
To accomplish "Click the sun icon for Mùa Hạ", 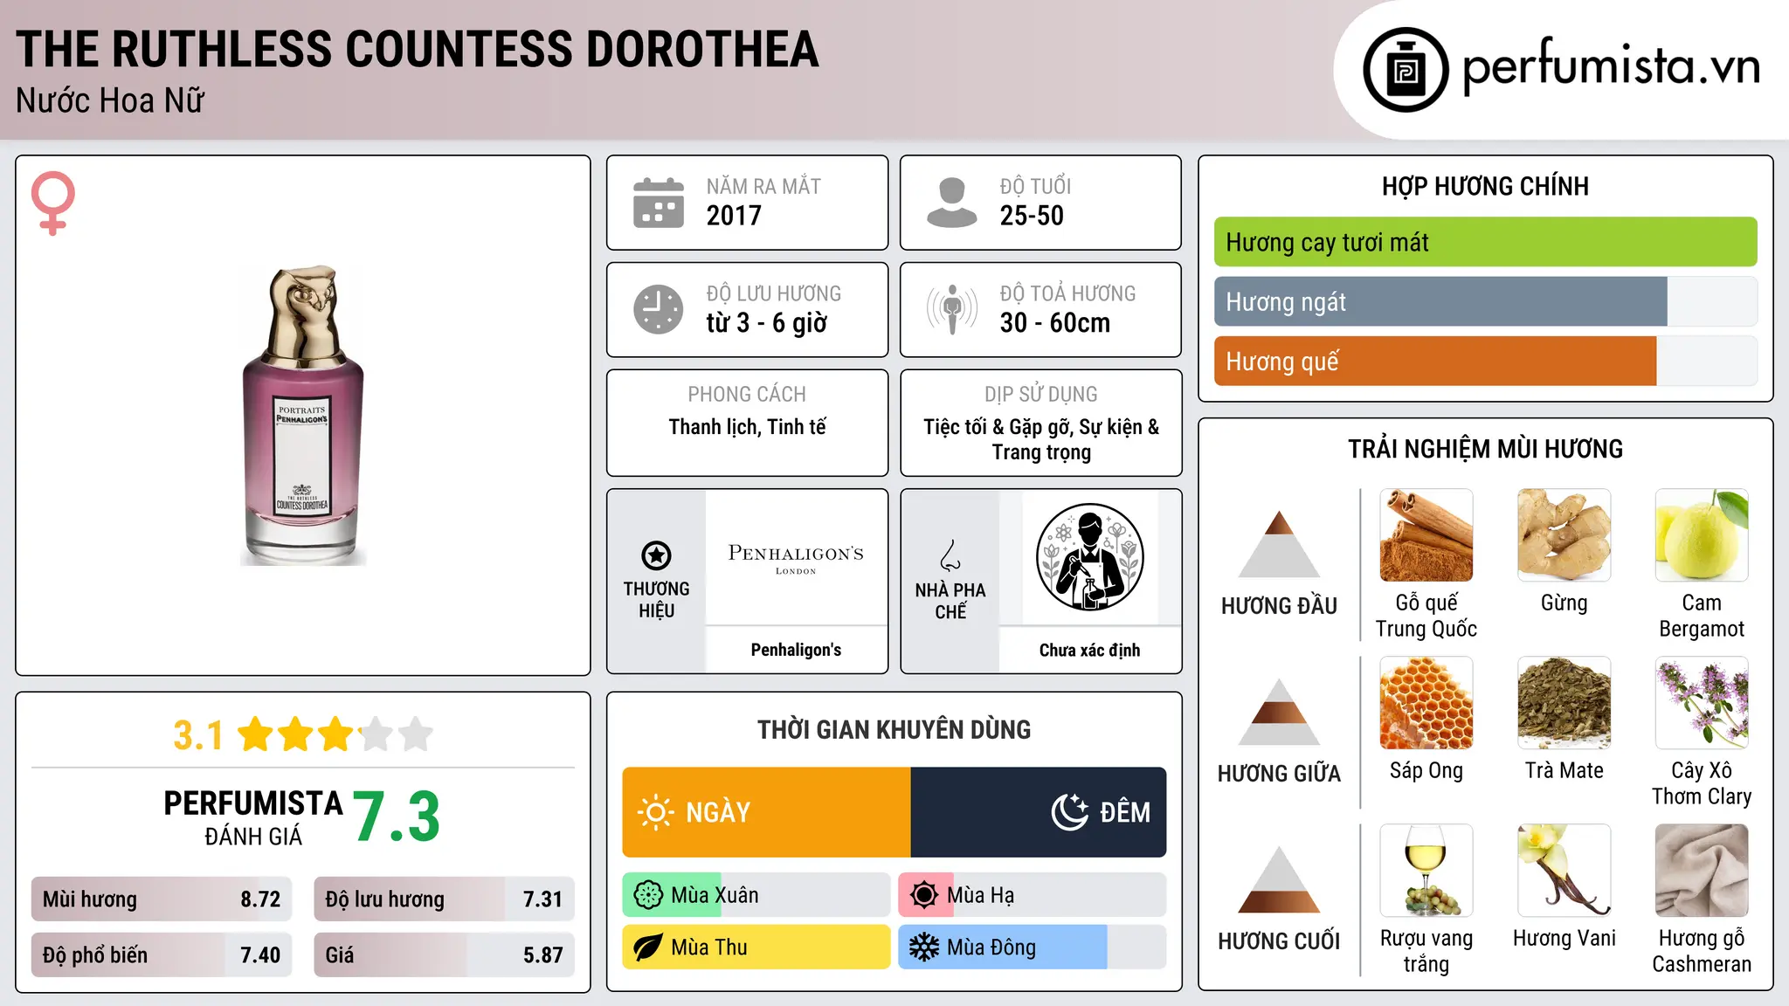I will coord(924,895).
